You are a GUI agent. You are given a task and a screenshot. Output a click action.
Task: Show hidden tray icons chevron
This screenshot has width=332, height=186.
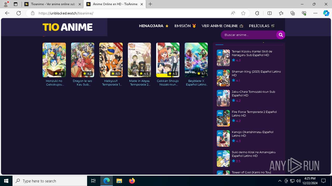(280, 181)
